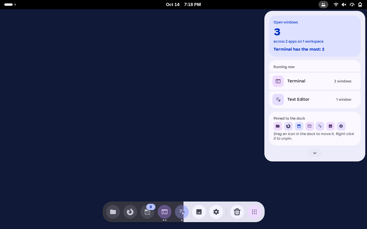Click the muted volume icon in the top bar
Screen dimensions: 367x229
pyautogui.click(x=344, y=5)
